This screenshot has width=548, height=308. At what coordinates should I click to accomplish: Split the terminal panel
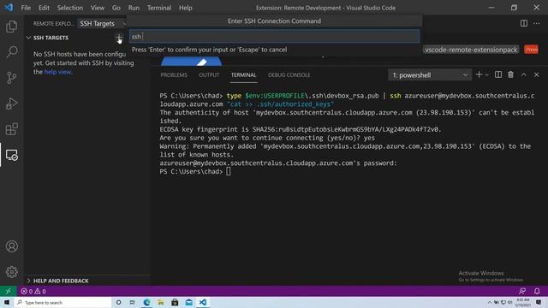coord(498,74)
